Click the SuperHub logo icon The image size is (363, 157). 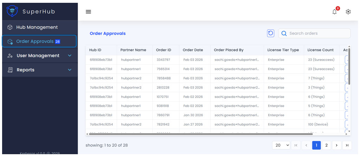[x=12, y=11]
